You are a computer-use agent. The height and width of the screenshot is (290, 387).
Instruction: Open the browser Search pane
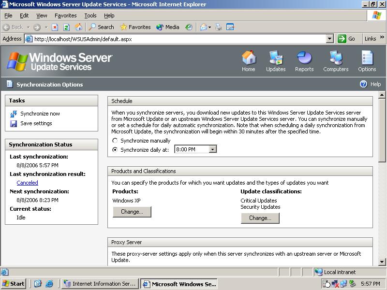click(101, 27)
